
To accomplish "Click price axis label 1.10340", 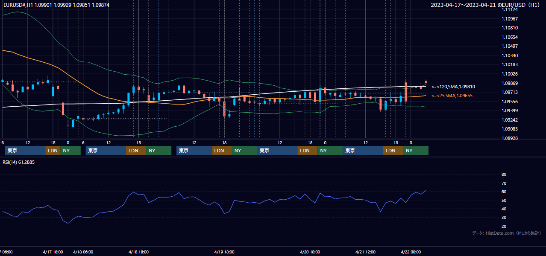I will (509, 55).
